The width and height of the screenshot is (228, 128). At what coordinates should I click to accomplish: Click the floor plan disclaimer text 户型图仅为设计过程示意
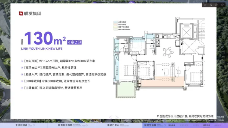(172, 116)
